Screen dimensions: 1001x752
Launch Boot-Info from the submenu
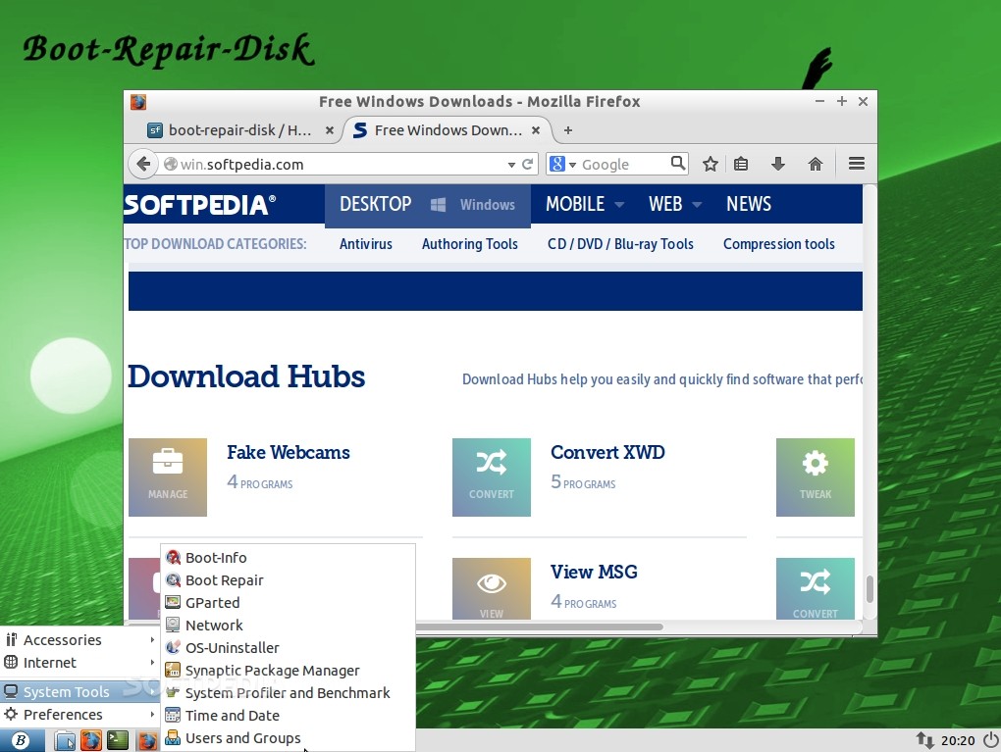point(288,558)
